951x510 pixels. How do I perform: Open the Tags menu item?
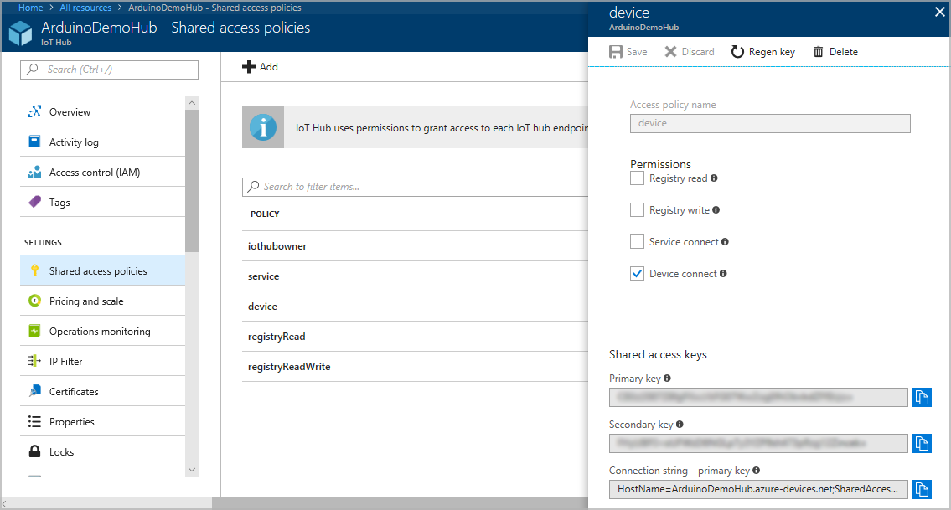pos(102,202)
